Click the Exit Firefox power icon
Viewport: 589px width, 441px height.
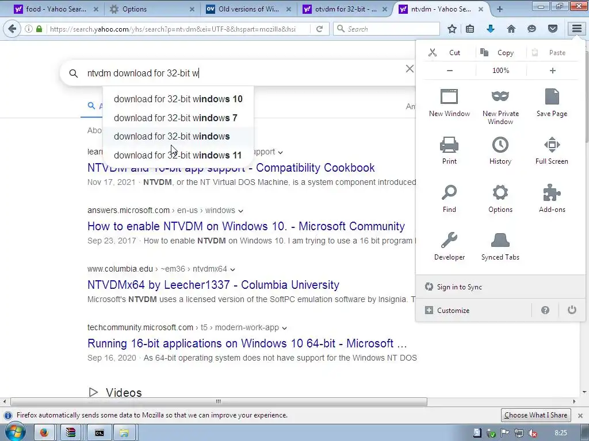572,310
